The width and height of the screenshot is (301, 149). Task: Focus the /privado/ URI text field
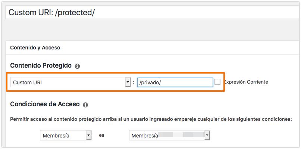(x=175, y=82)
